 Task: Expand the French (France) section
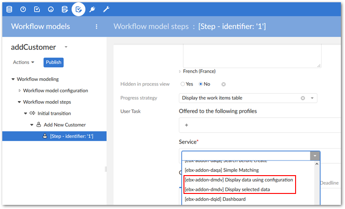coord(180,71)
